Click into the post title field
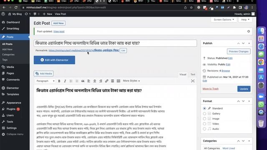267x150 pixels. (115, 43)
